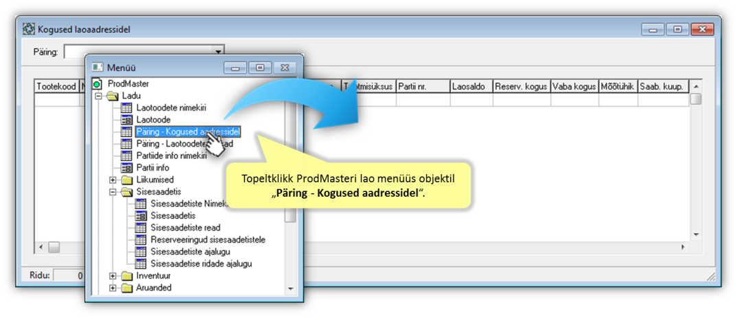Click the Menüü tree scrollbar down arrow
Screen dimensions: 737x318
(290, 289)
